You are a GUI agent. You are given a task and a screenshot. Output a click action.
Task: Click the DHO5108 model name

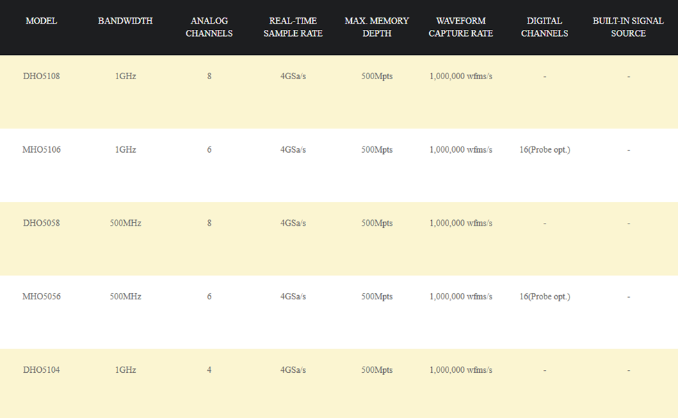[41, 76]
